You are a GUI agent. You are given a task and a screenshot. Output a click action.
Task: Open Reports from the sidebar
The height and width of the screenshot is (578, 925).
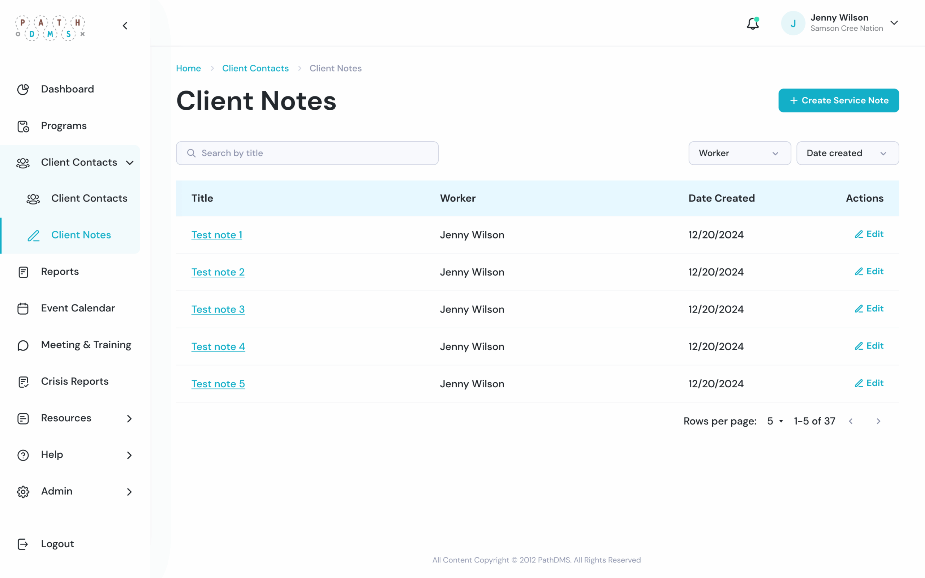point(60,271)
